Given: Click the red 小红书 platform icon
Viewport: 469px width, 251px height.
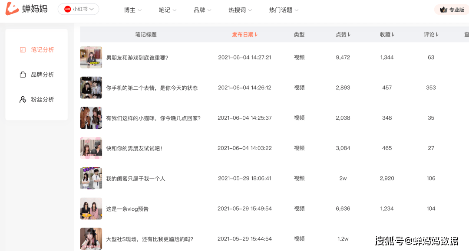Looking at the screenshot, I should click(67, 9).
